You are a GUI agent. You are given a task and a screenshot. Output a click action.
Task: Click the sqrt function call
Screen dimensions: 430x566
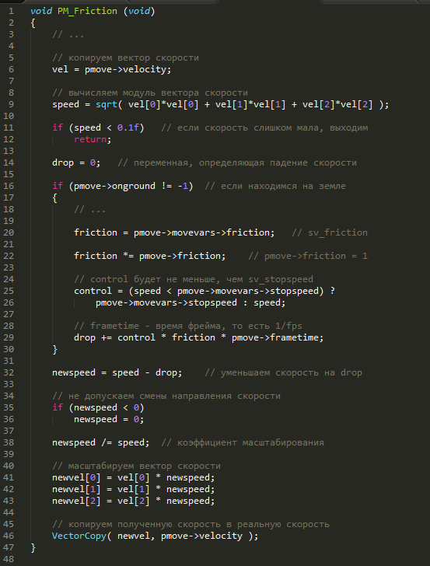coord(107,105)
